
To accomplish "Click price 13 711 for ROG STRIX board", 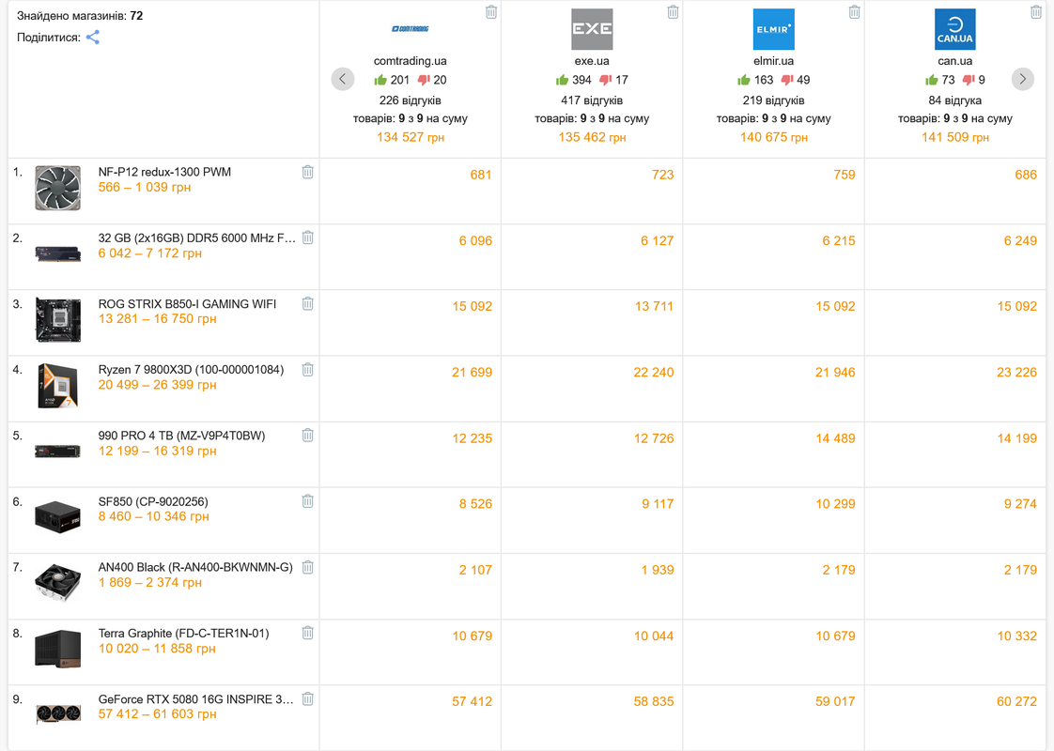I will (x=654, y=306).
